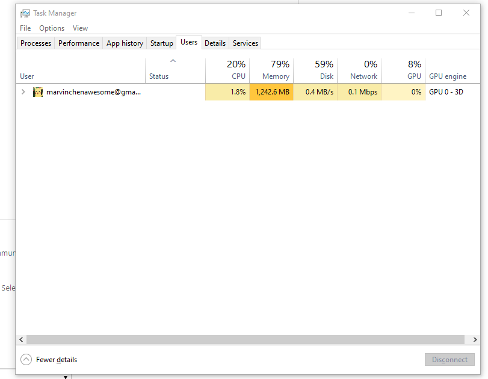The image size is (488, 379).
Task: Close the Task Manager window
Action: point(466,13)
